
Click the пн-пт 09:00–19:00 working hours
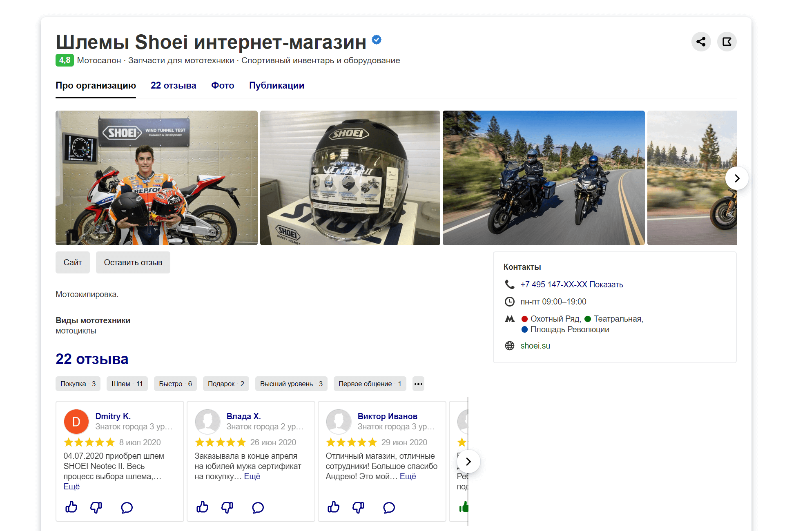pos(553,302)
